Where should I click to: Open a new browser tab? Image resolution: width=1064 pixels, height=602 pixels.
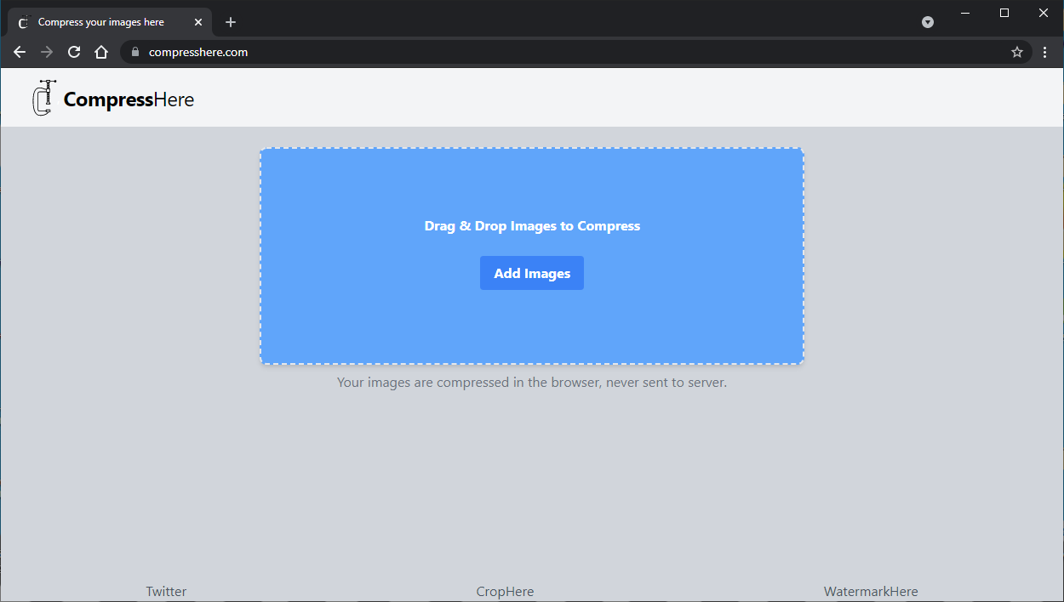point(230,22)
